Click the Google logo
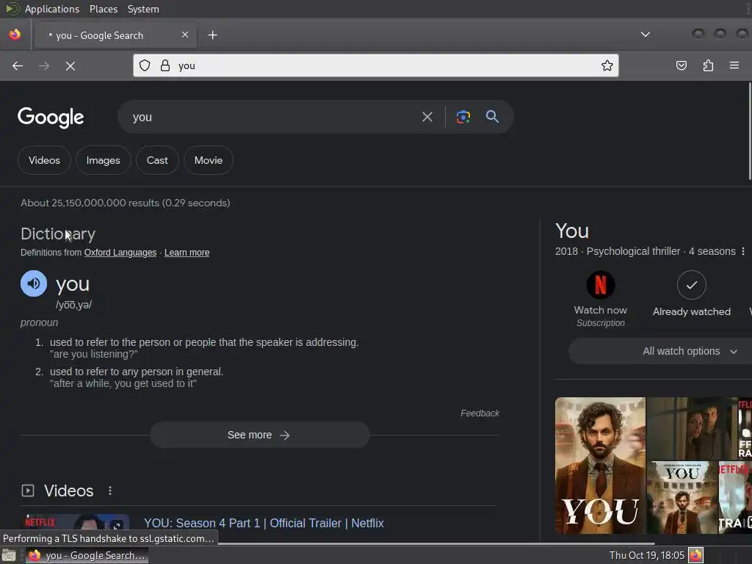Screen dimensions: 752x564 tap(51, 117)
